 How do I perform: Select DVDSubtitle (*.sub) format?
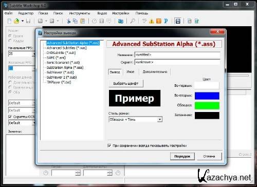(x=61, y=53)
